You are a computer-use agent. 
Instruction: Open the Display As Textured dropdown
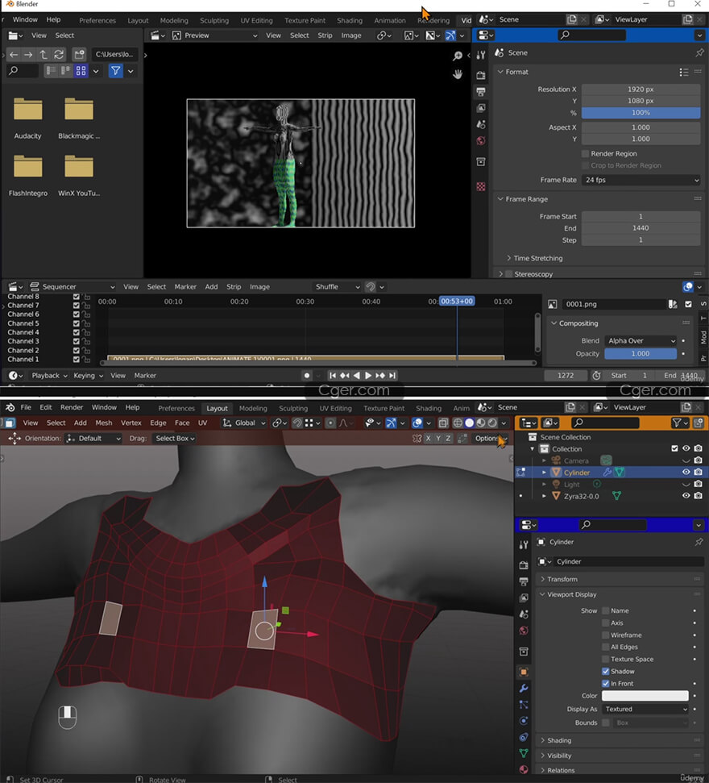[645, 709]
